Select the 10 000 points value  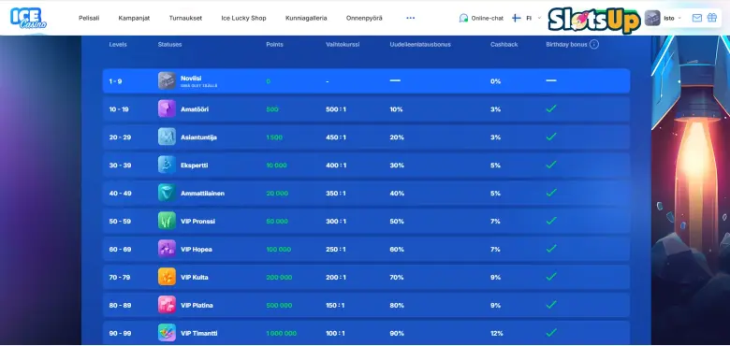coord(276,166)
